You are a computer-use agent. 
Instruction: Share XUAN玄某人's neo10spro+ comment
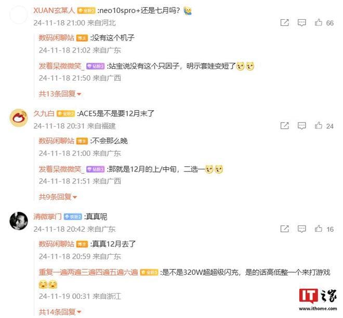click(x=284, y=22)
